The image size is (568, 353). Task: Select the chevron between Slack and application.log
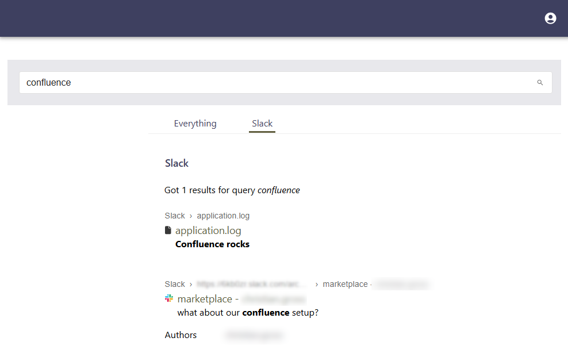tap(190, 216)
